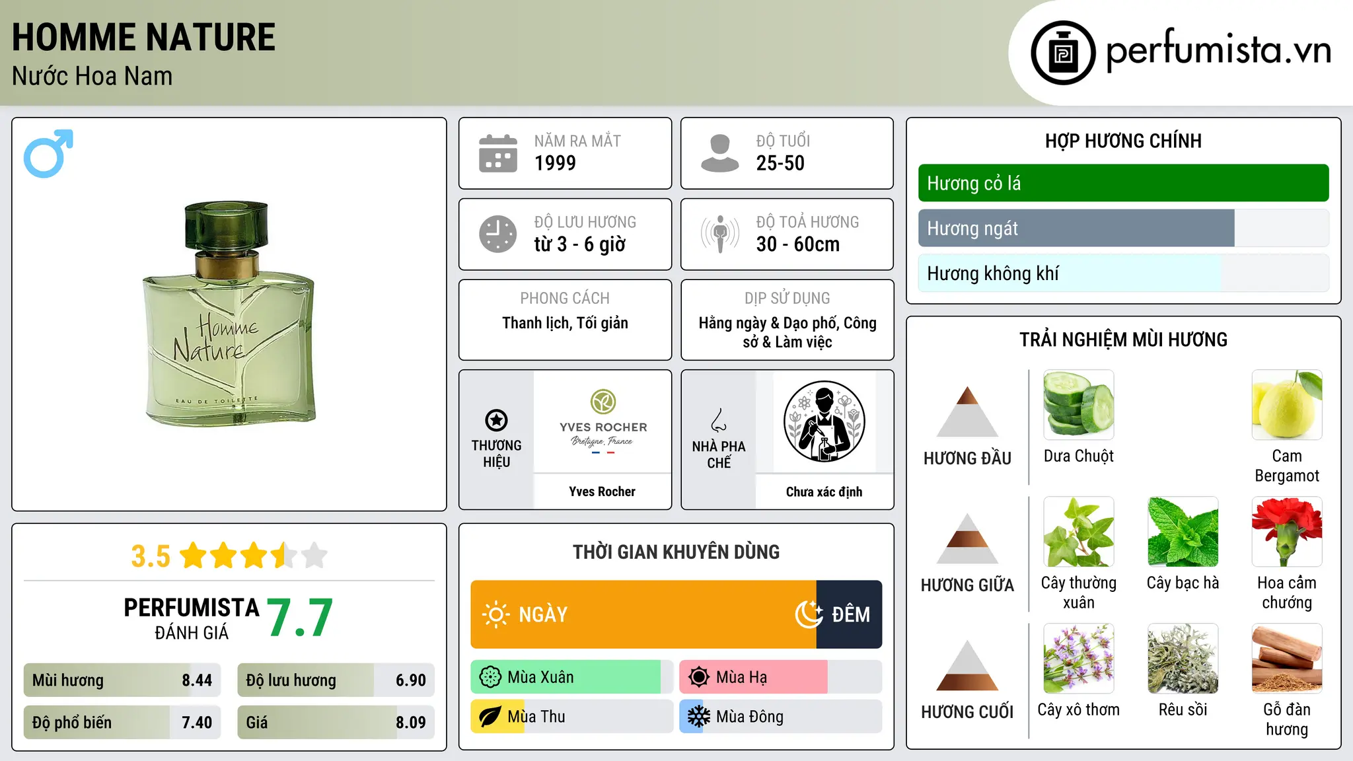Click the sillage value 30 - 60cm
This screenshot has width=1353, height=761.
click(798, 244)
